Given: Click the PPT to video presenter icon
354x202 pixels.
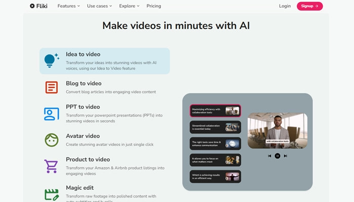Looking at the screenshot, I should pos(52,114).
